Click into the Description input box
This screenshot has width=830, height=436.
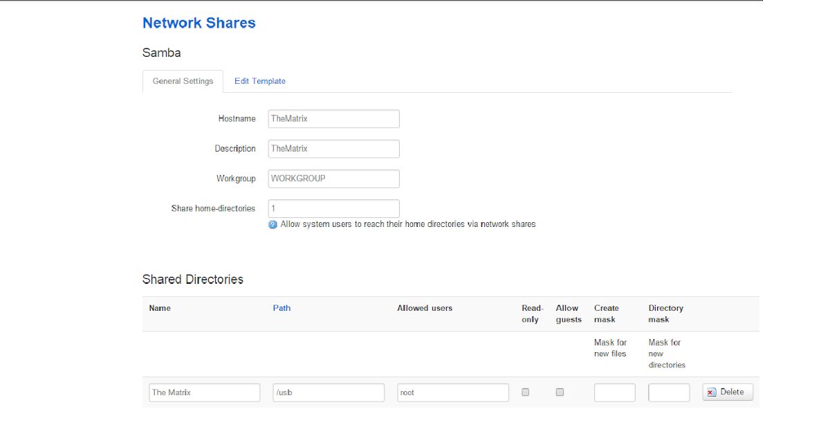point(333,149)
